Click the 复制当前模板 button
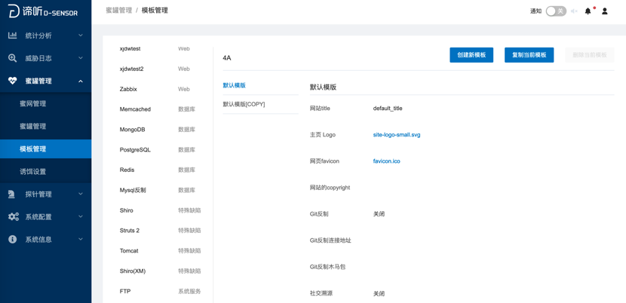626x303 pixels. pos(529,55)
